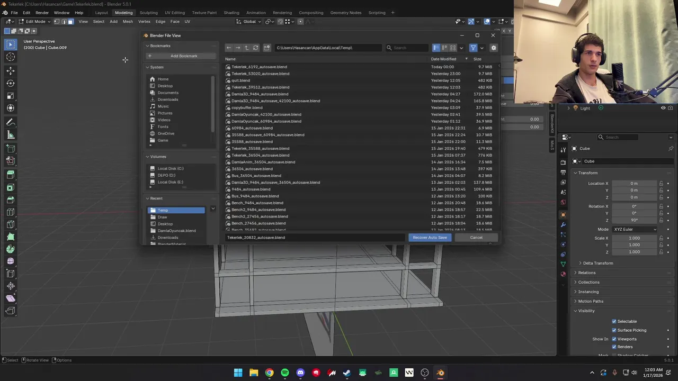Select the Annotate tool in viewport toolbar
Image resolution: width=678 pixels, height=381 pixels.
click(x=11, y=122)
